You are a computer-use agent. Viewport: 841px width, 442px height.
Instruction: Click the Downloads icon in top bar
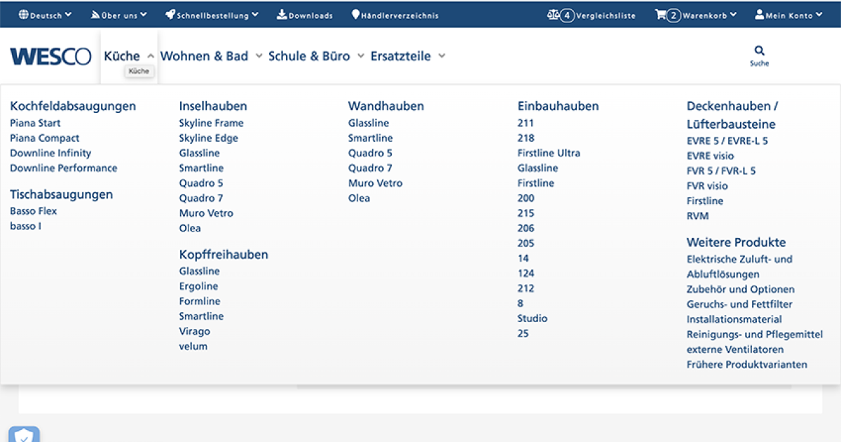pos(282,15)
